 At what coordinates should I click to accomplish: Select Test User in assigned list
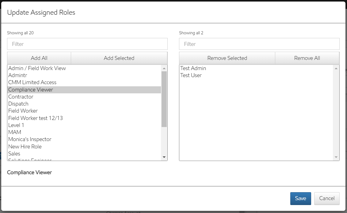pyautogui.click(x=191, y=75)
